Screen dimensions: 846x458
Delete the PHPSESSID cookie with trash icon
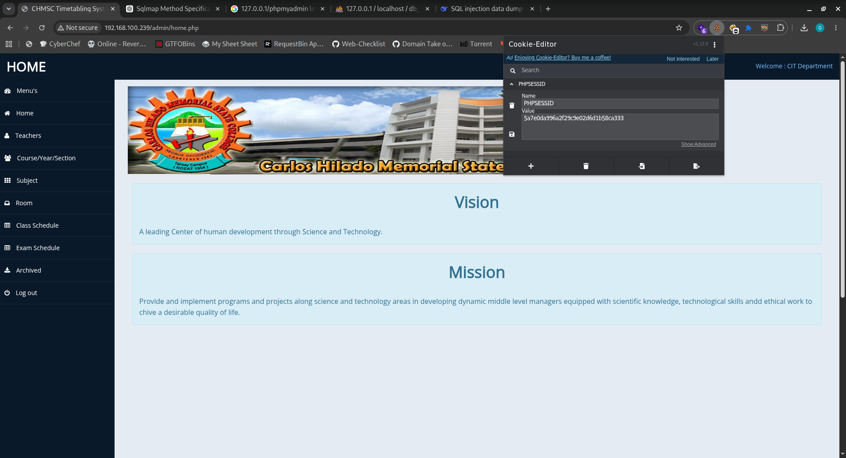point(512,106)
